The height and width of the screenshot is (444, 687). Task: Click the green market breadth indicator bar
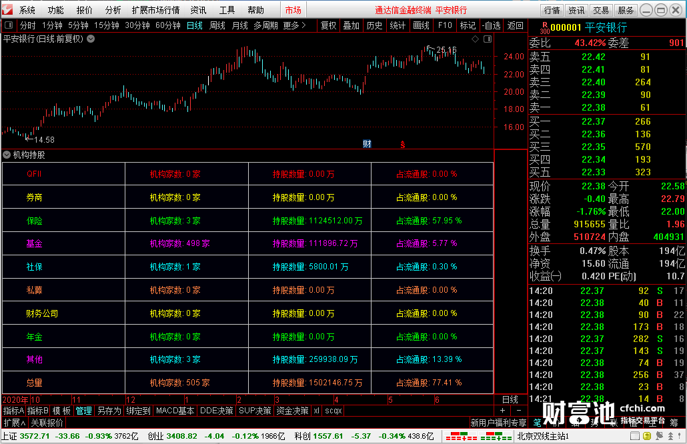pyautogui.click(x=496, y=437)
